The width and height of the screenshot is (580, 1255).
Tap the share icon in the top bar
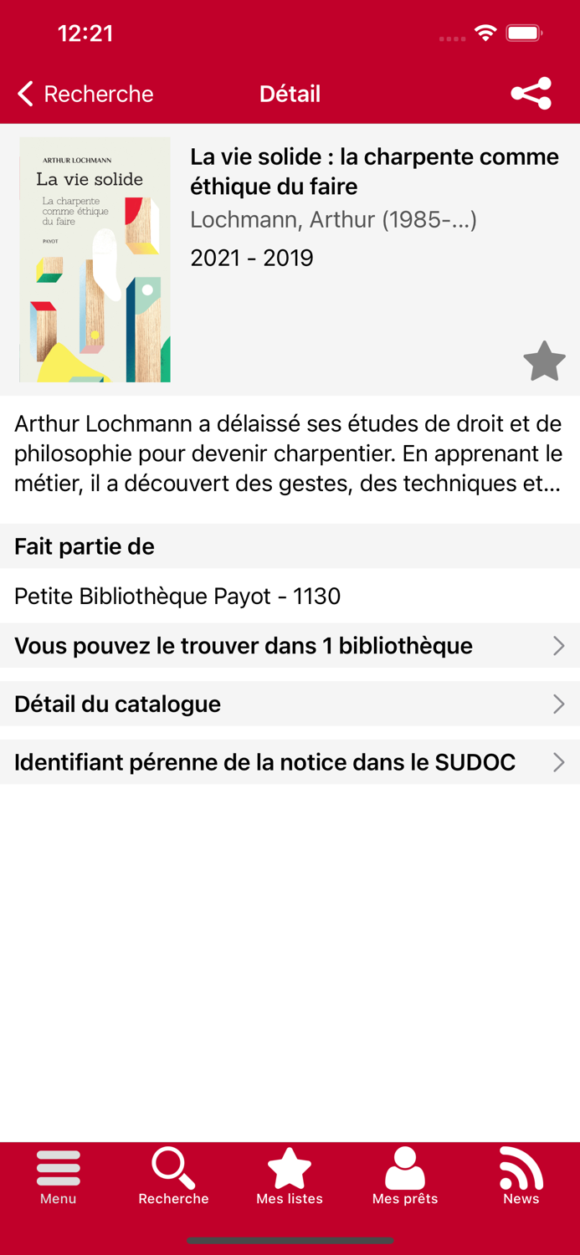point(531,93)
